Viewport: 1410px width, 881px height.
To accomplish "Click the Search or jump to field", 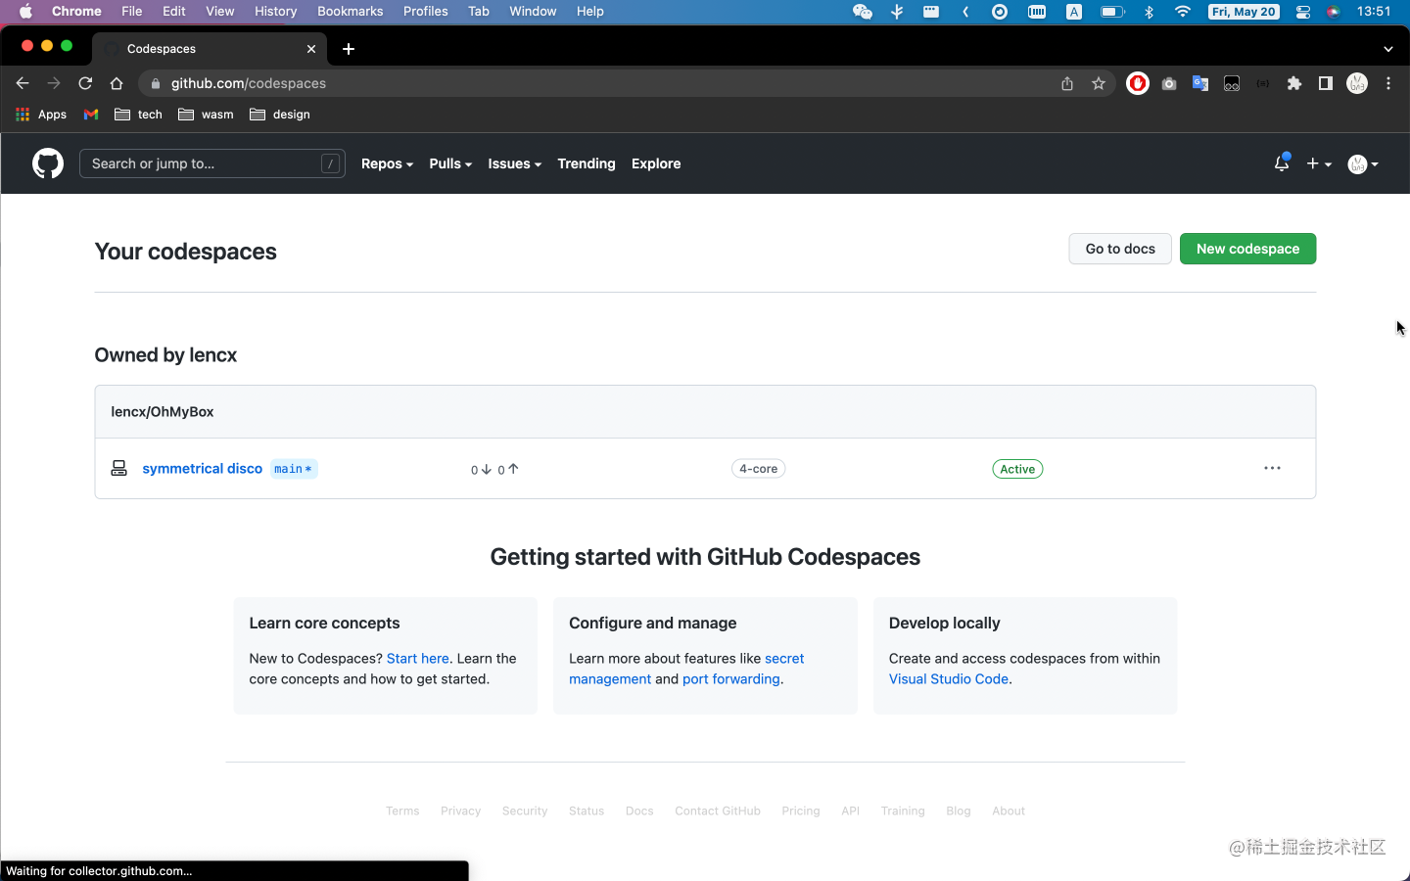I will point(211,163).
